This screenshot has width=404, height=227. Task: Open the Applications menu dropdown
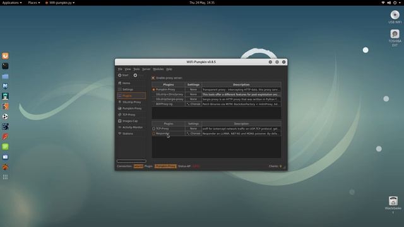click(x=12, y=3)
